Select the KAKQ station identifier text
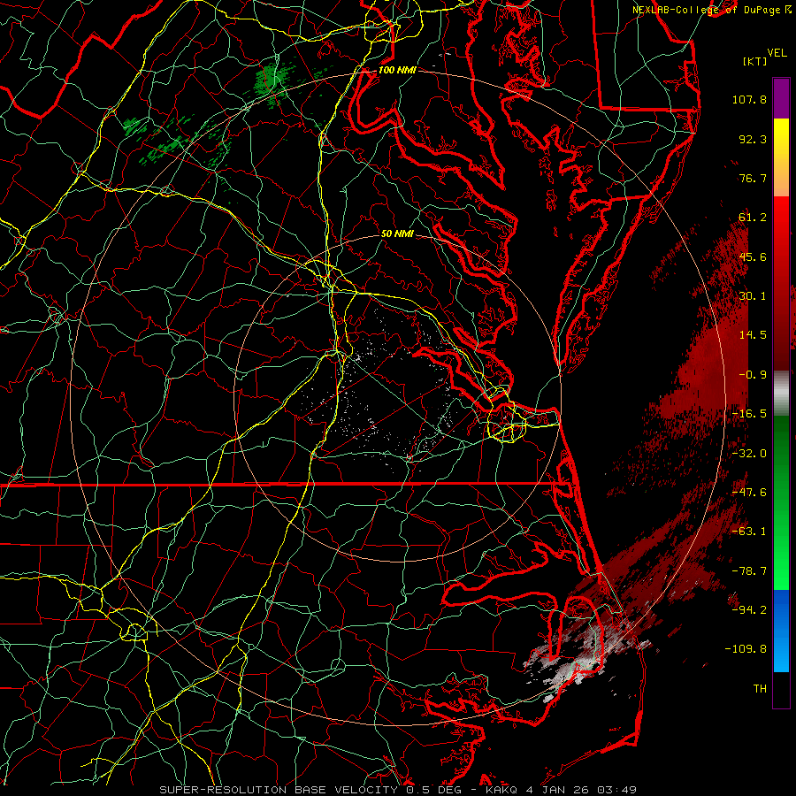The height and width of the screenshot is (796, 796). pyautogui.click(x=501, y=790)
